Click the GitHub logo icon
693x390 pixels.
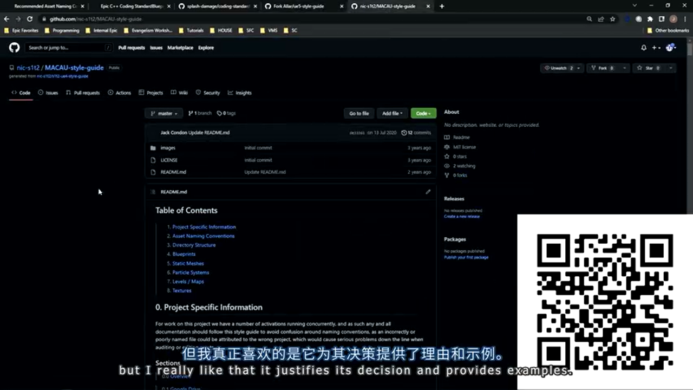click(x=14, y=48)
